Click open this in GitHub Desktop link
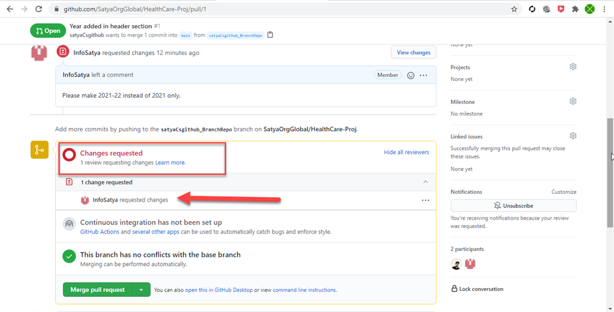 coord(219,290)
